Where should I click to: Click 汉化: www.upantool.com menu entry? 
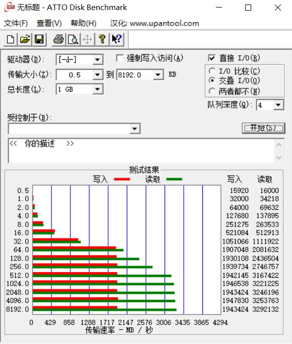coord(155,23)
